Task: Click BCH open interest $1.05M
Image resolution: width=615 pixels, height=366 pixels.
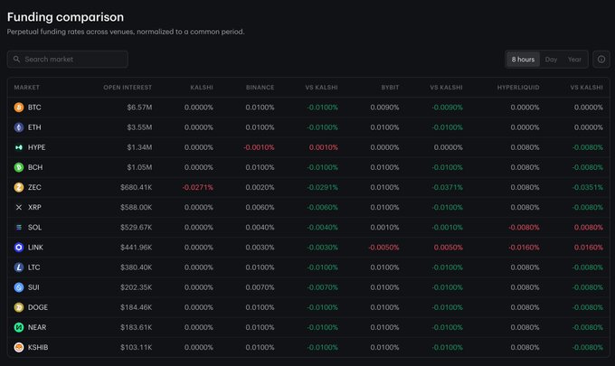Action: tap(139, 167)
